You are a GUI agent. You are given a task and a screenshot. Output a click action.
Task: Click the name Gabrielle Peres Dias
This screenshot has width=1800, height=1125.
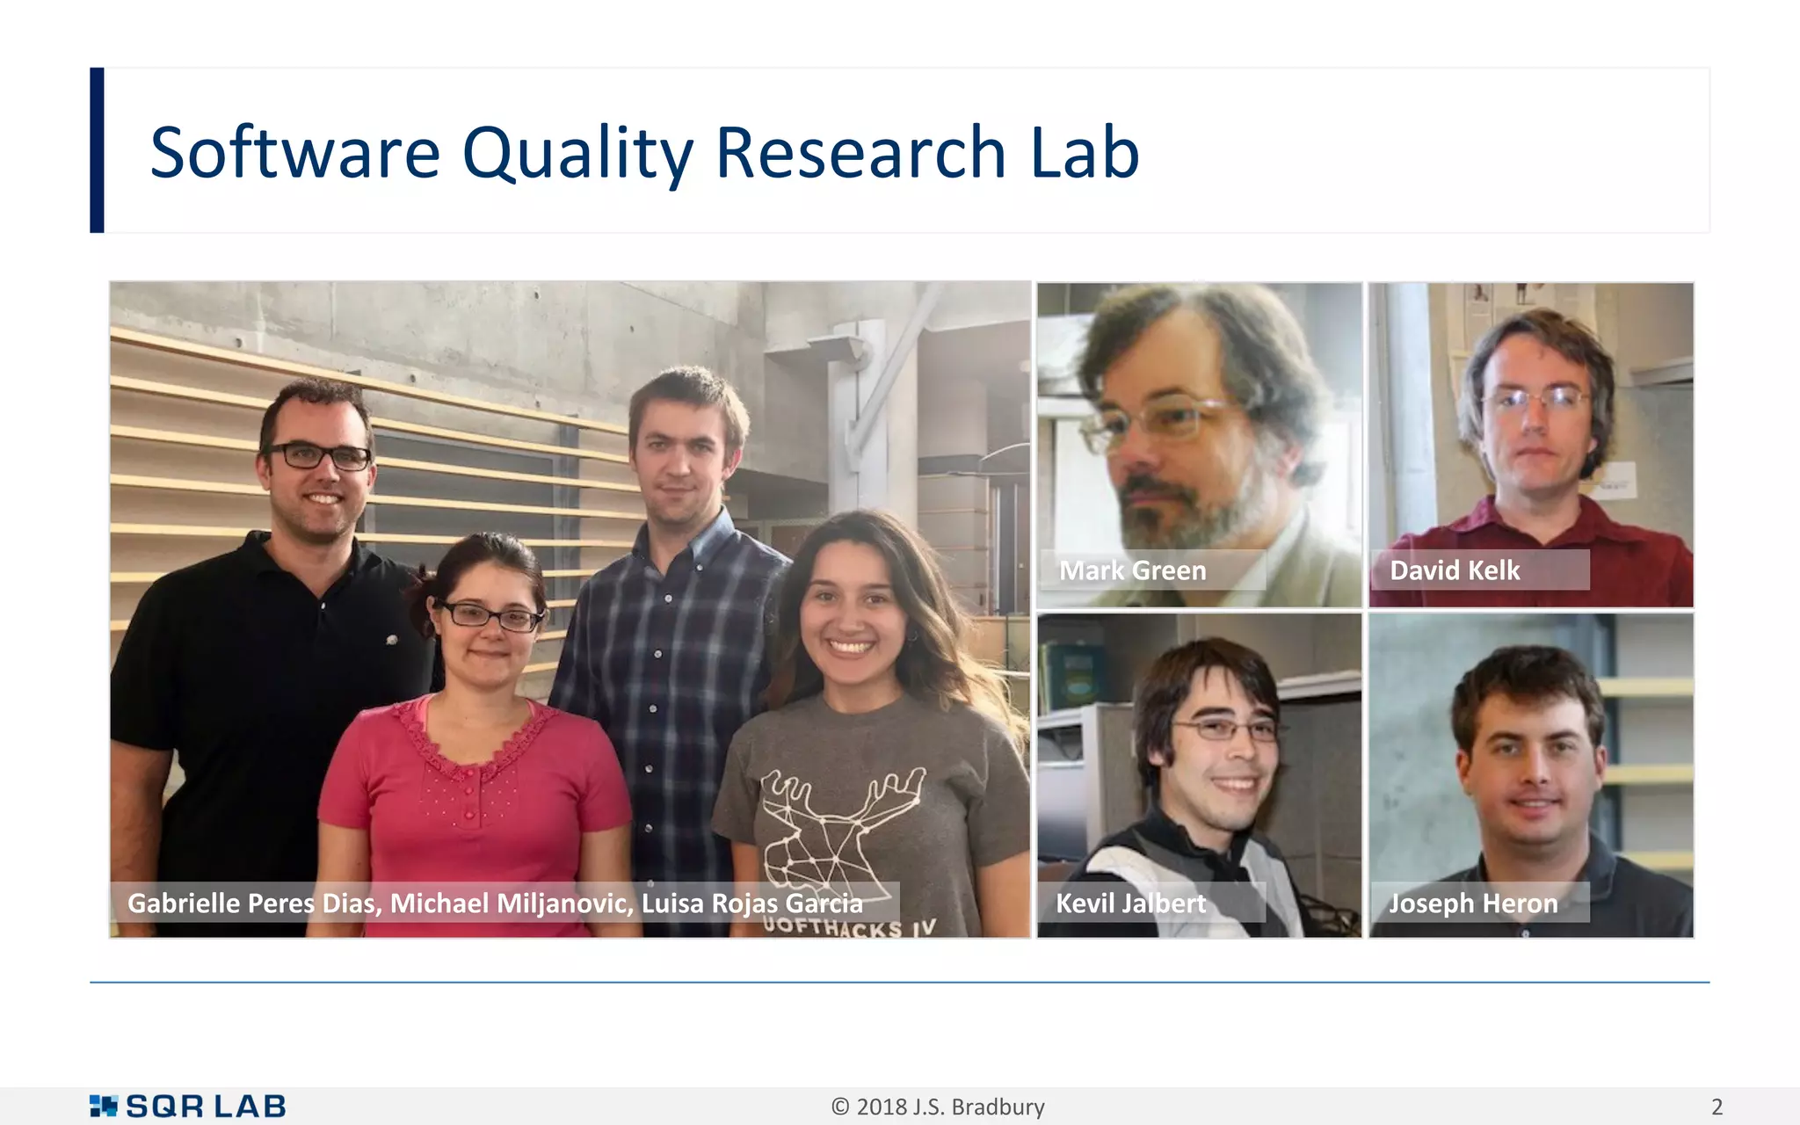pyautogui.click(x=254, y=903)
